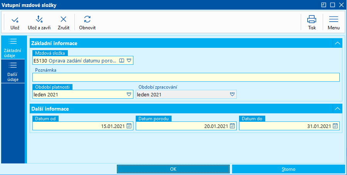Collapse the Základní informace section
347x175 pixels.
click(337, 43)
